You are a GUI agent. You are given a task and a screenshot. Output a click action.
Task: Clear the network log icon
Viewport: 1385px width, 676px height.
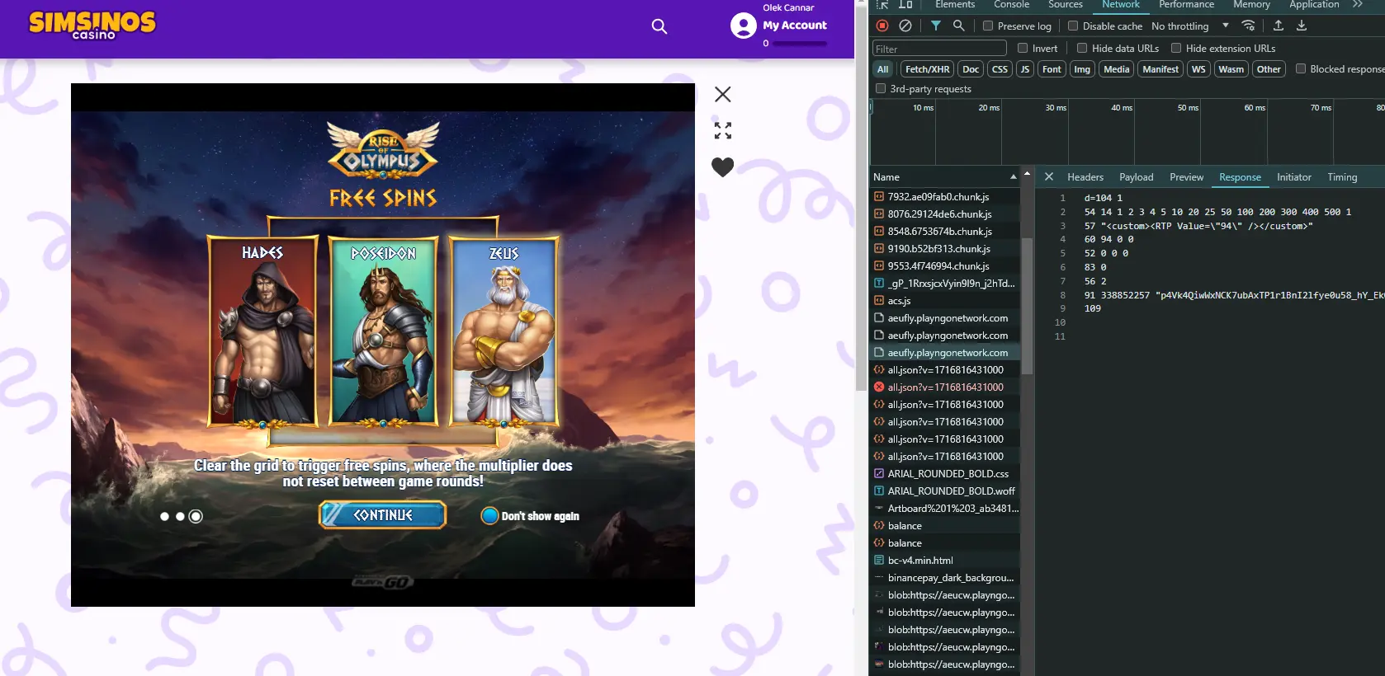[905, 26]
